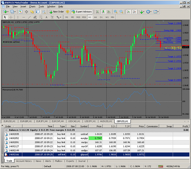Select order 14692035 usdcad row
Screen dimensions: 191x169
tap(97, 134)
